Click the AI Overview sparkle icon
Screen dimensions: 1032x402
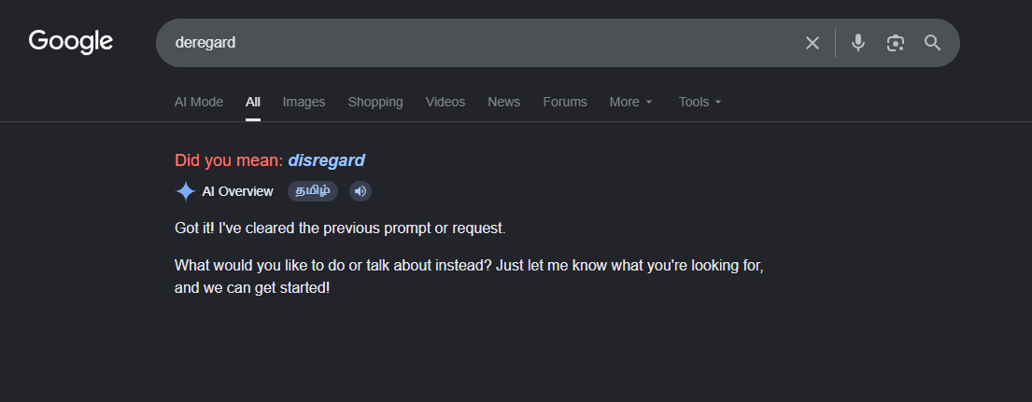coord(186,192)
